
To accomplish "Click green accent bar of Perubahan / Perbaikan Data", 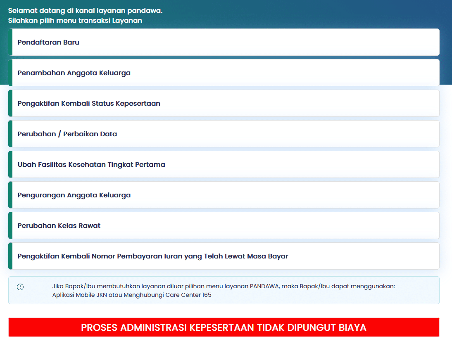I will (10, 134).
